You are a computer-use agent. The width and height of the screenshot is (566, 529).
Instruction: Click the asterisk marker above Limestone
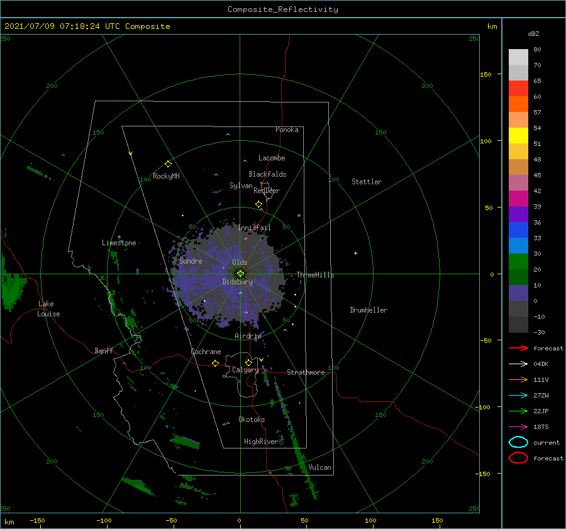119,237
